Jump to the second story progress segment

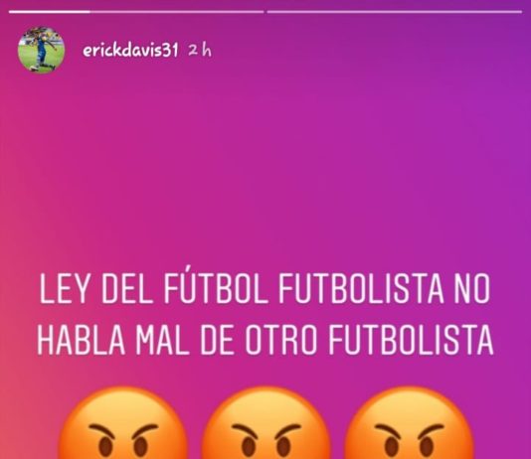[x=395, y=12]
